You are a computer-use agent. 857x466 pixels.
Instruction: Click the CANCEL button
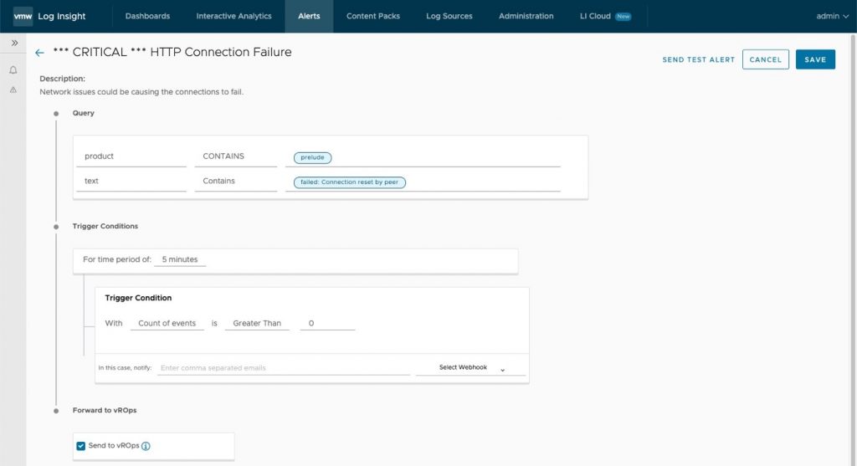[x=765, y=59]
